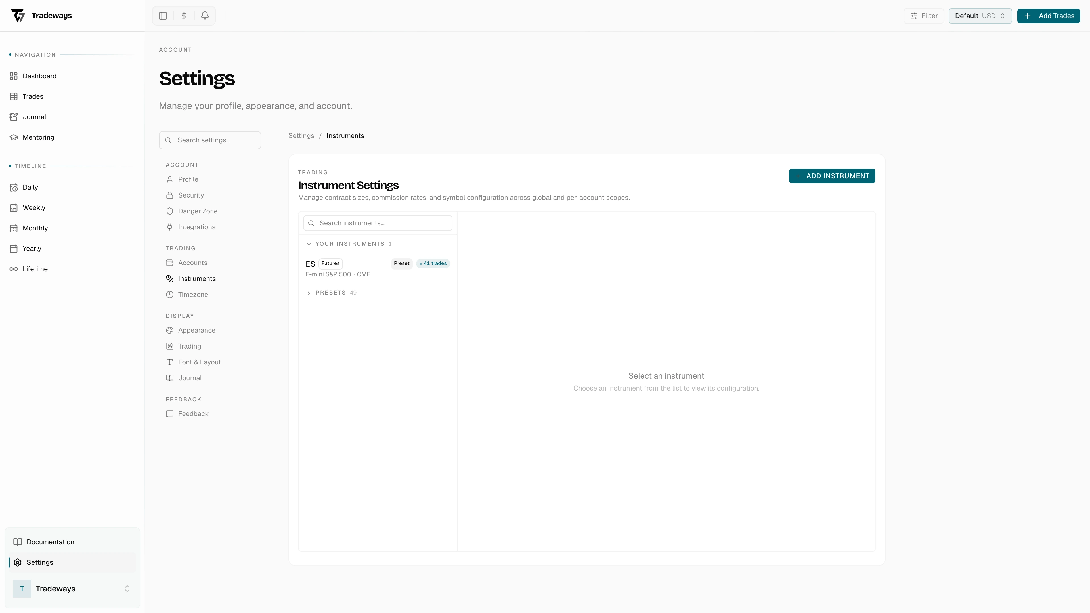Toggle the sidebar with the panel icon
This screenshot has width=1090, height=613.
(163, 16)
